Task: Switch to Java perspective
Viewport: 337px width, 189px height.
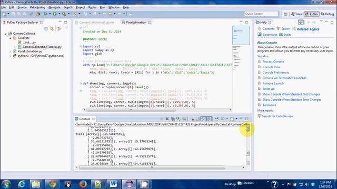Action: tap(296, 14)
